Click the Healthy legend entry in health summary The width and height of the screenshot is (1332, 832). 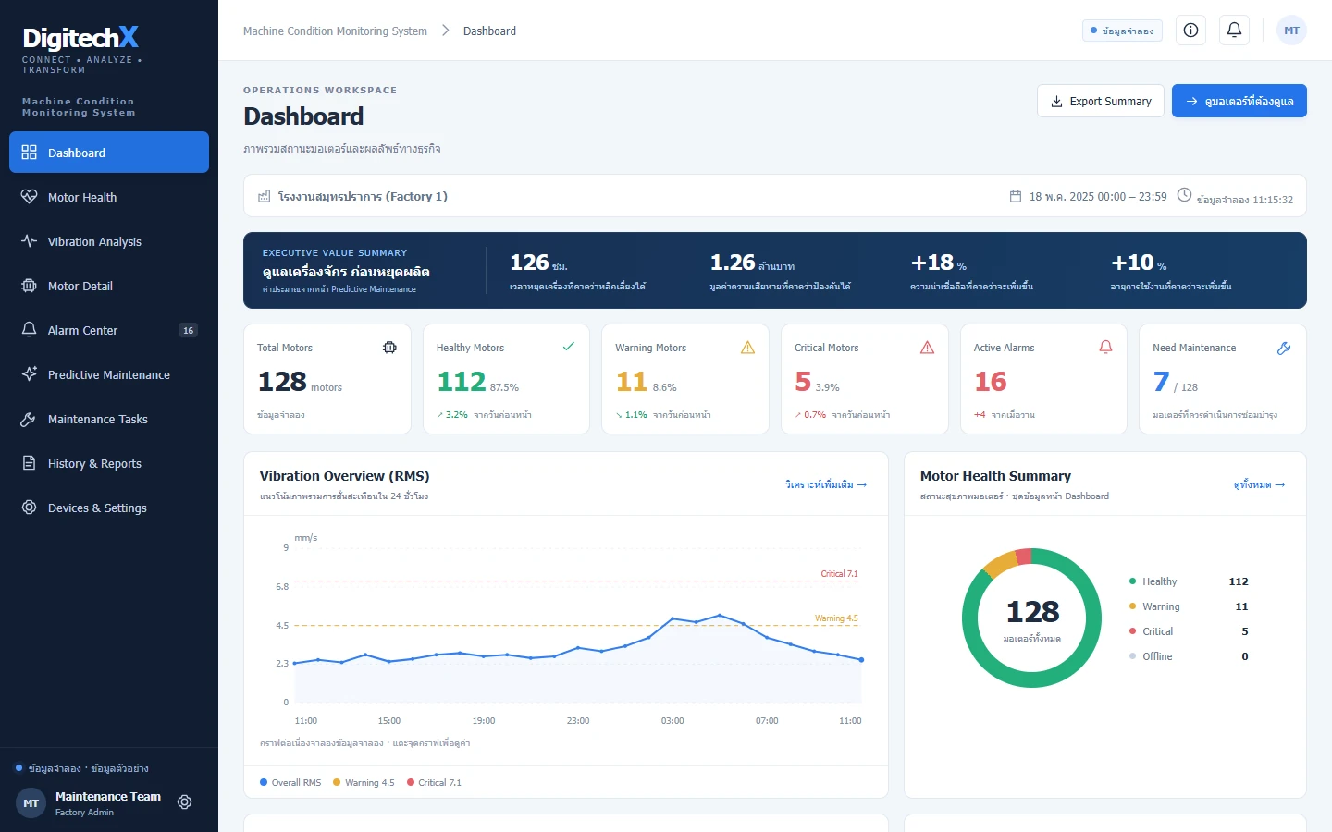point(1189,581)
